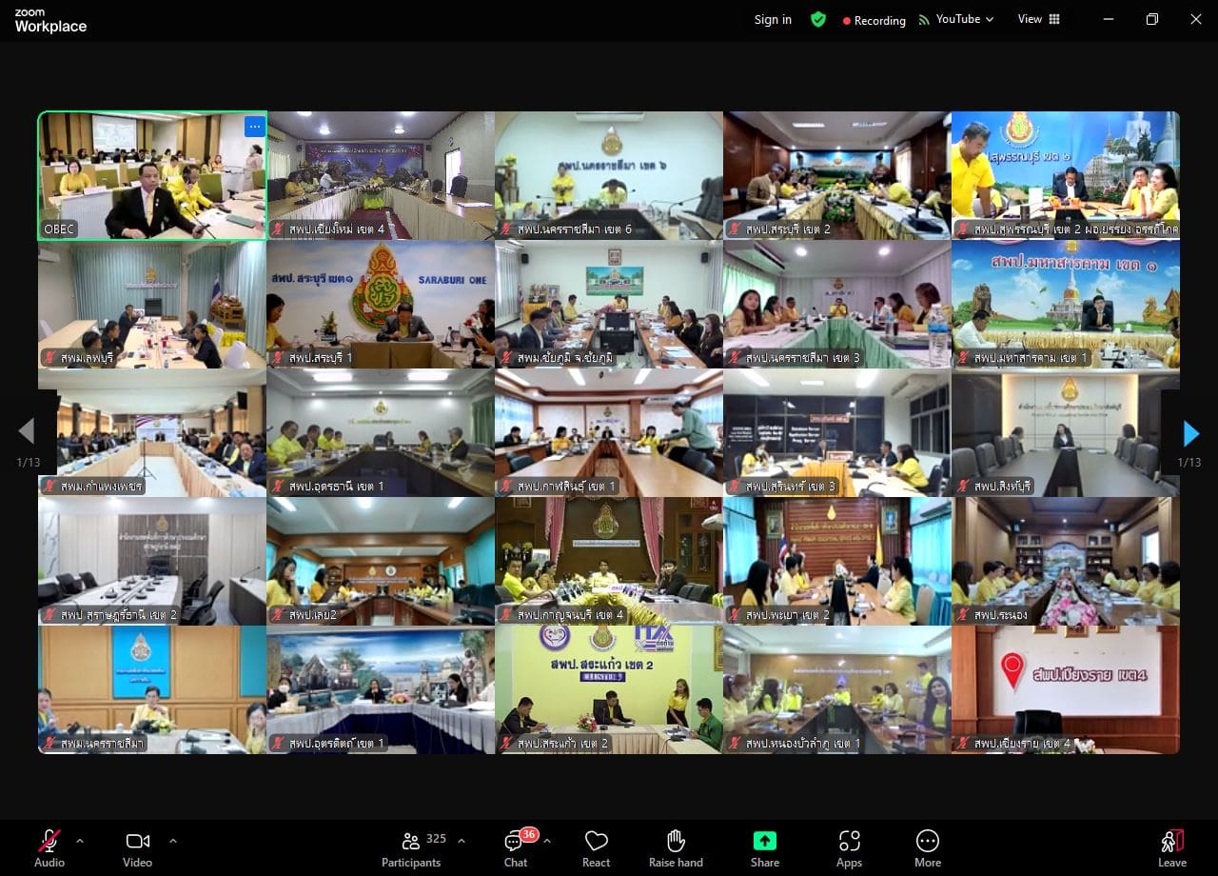Image resolution: width=1218 pixels, height=876 pixels.
Task: Open the More options menu
Action: tap(928, 847)
